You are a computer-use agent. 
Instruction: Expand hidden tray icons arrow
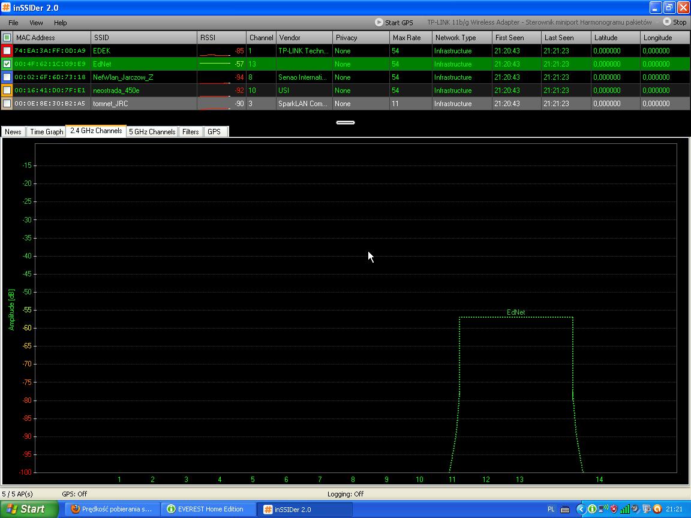click(581, 509)
